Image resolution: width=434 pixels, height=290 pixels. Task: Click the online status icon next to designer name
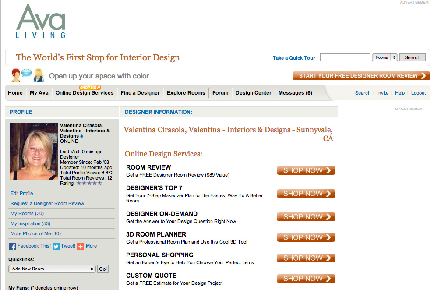[x=82, y=136]
